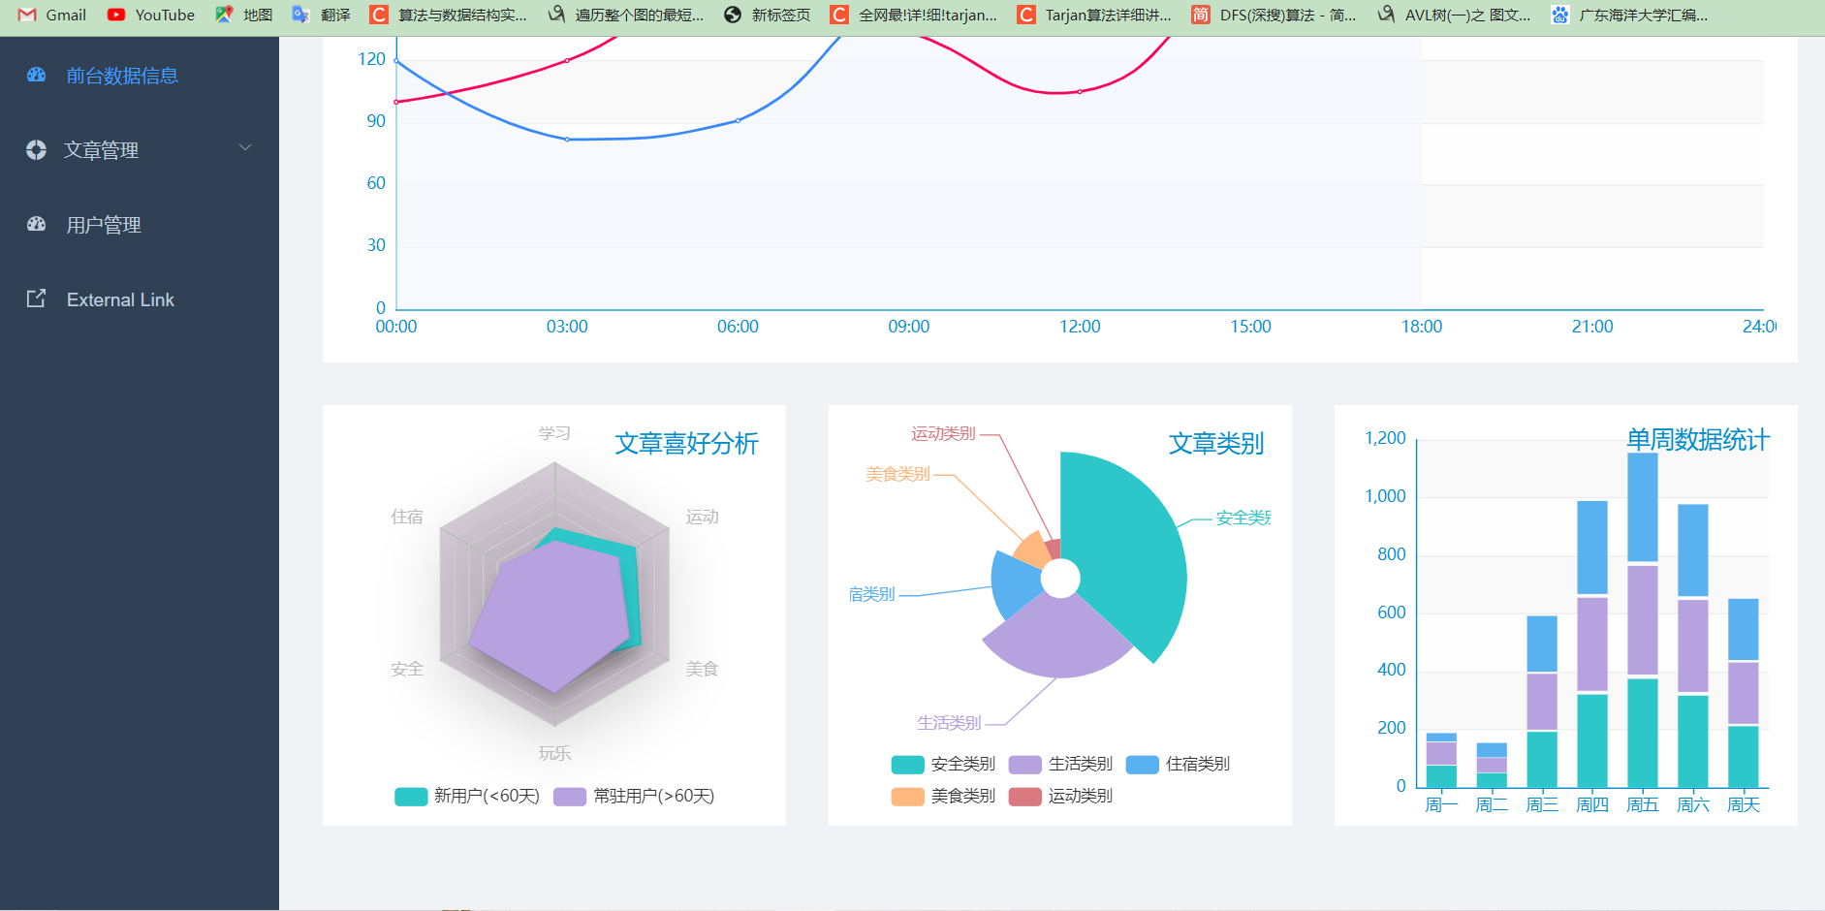Click the 12:00 label on the time axis
This screenshot has width=1825, height=911.
point(1080,327)
